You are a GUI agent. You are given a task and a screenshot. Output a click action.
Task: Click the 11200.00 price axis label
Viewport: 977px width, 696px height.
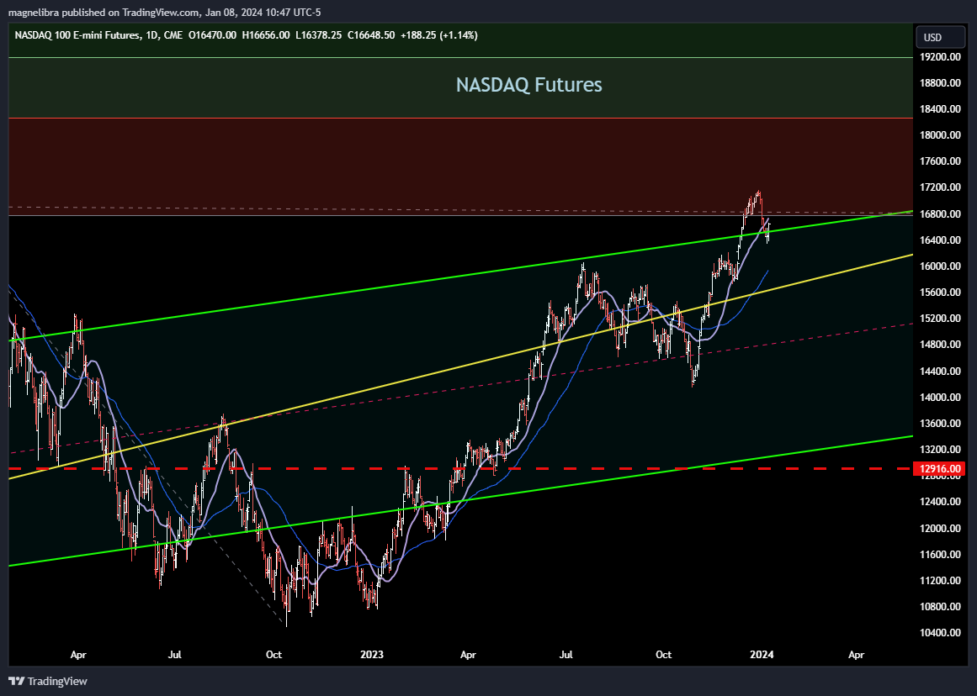(x=940, y=581)
